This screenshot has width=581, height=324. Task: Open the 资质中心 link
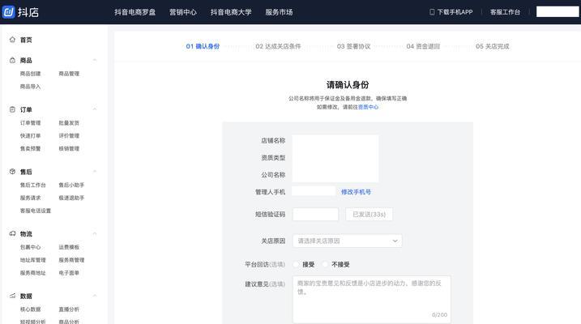point(369,107)
